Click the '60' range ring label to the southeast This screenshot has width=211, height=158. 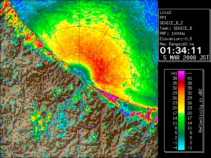(119, 147)
